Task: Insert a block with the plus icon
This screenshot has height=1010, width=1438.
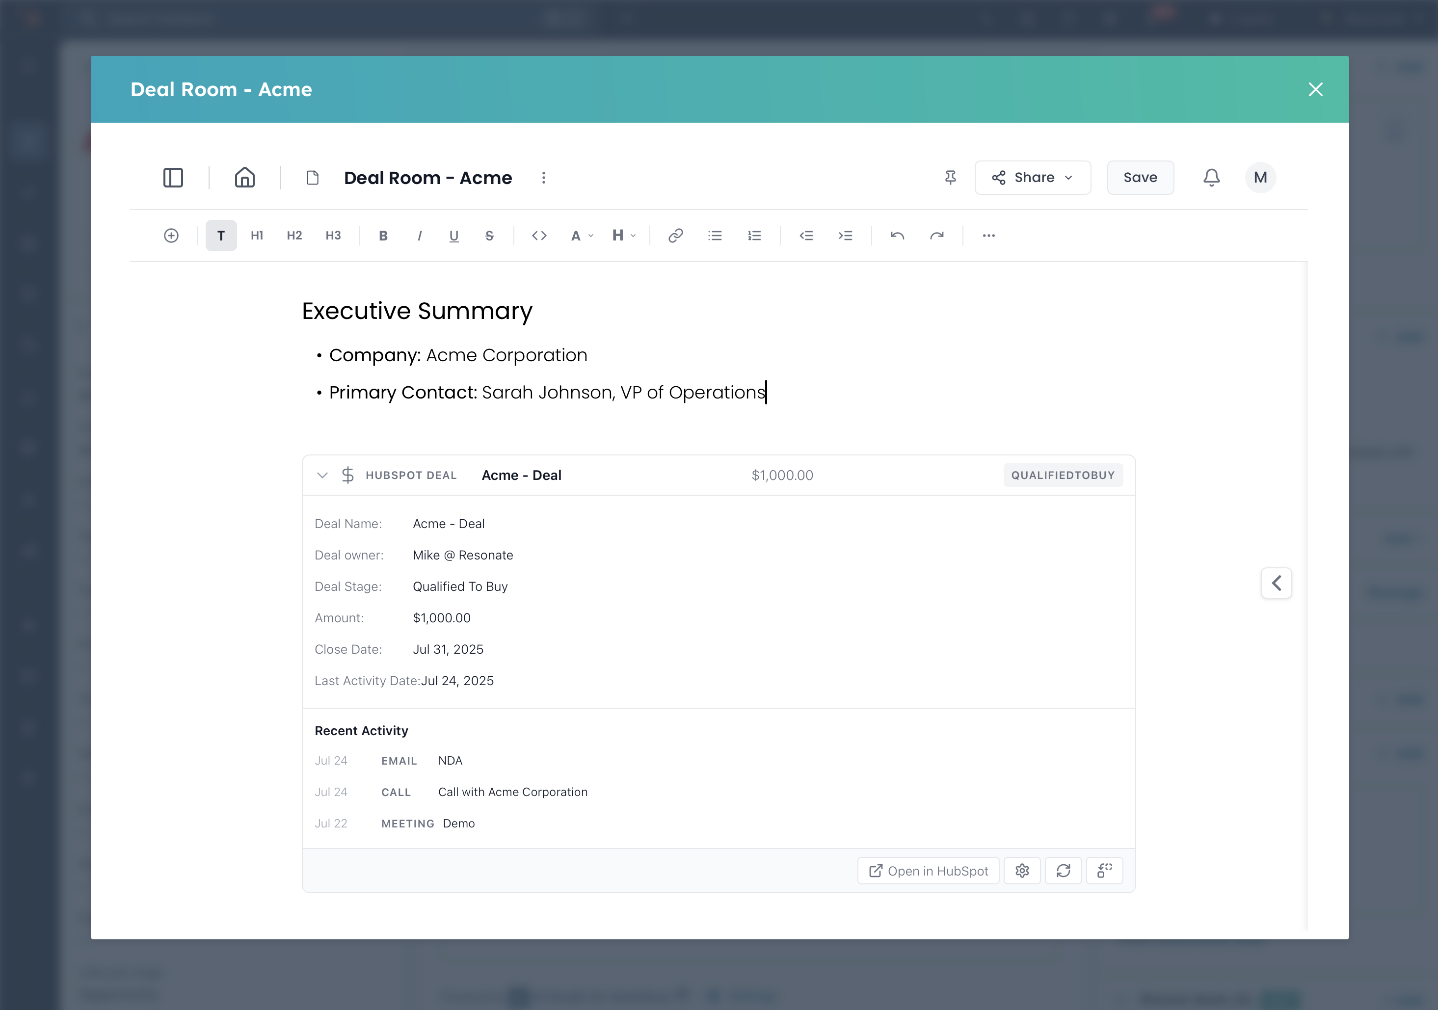Action: pyautogui.click(x=171, y=236)
